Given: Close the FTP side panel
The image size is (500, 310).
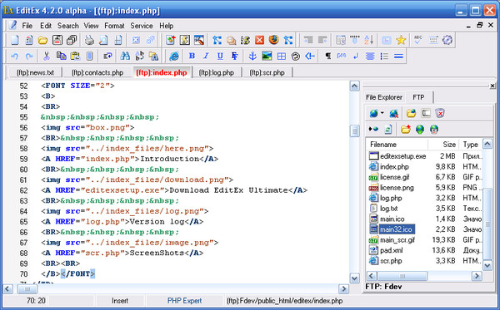Looking at the screenshot, I should click(492, 86).
